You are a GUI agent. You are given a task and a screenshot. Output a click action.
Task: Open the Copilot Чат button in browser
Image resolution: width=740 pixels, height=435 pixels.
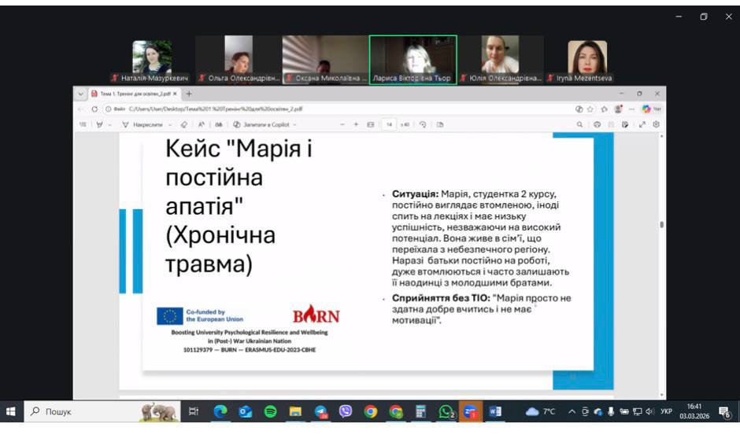[x=652, y=109]
